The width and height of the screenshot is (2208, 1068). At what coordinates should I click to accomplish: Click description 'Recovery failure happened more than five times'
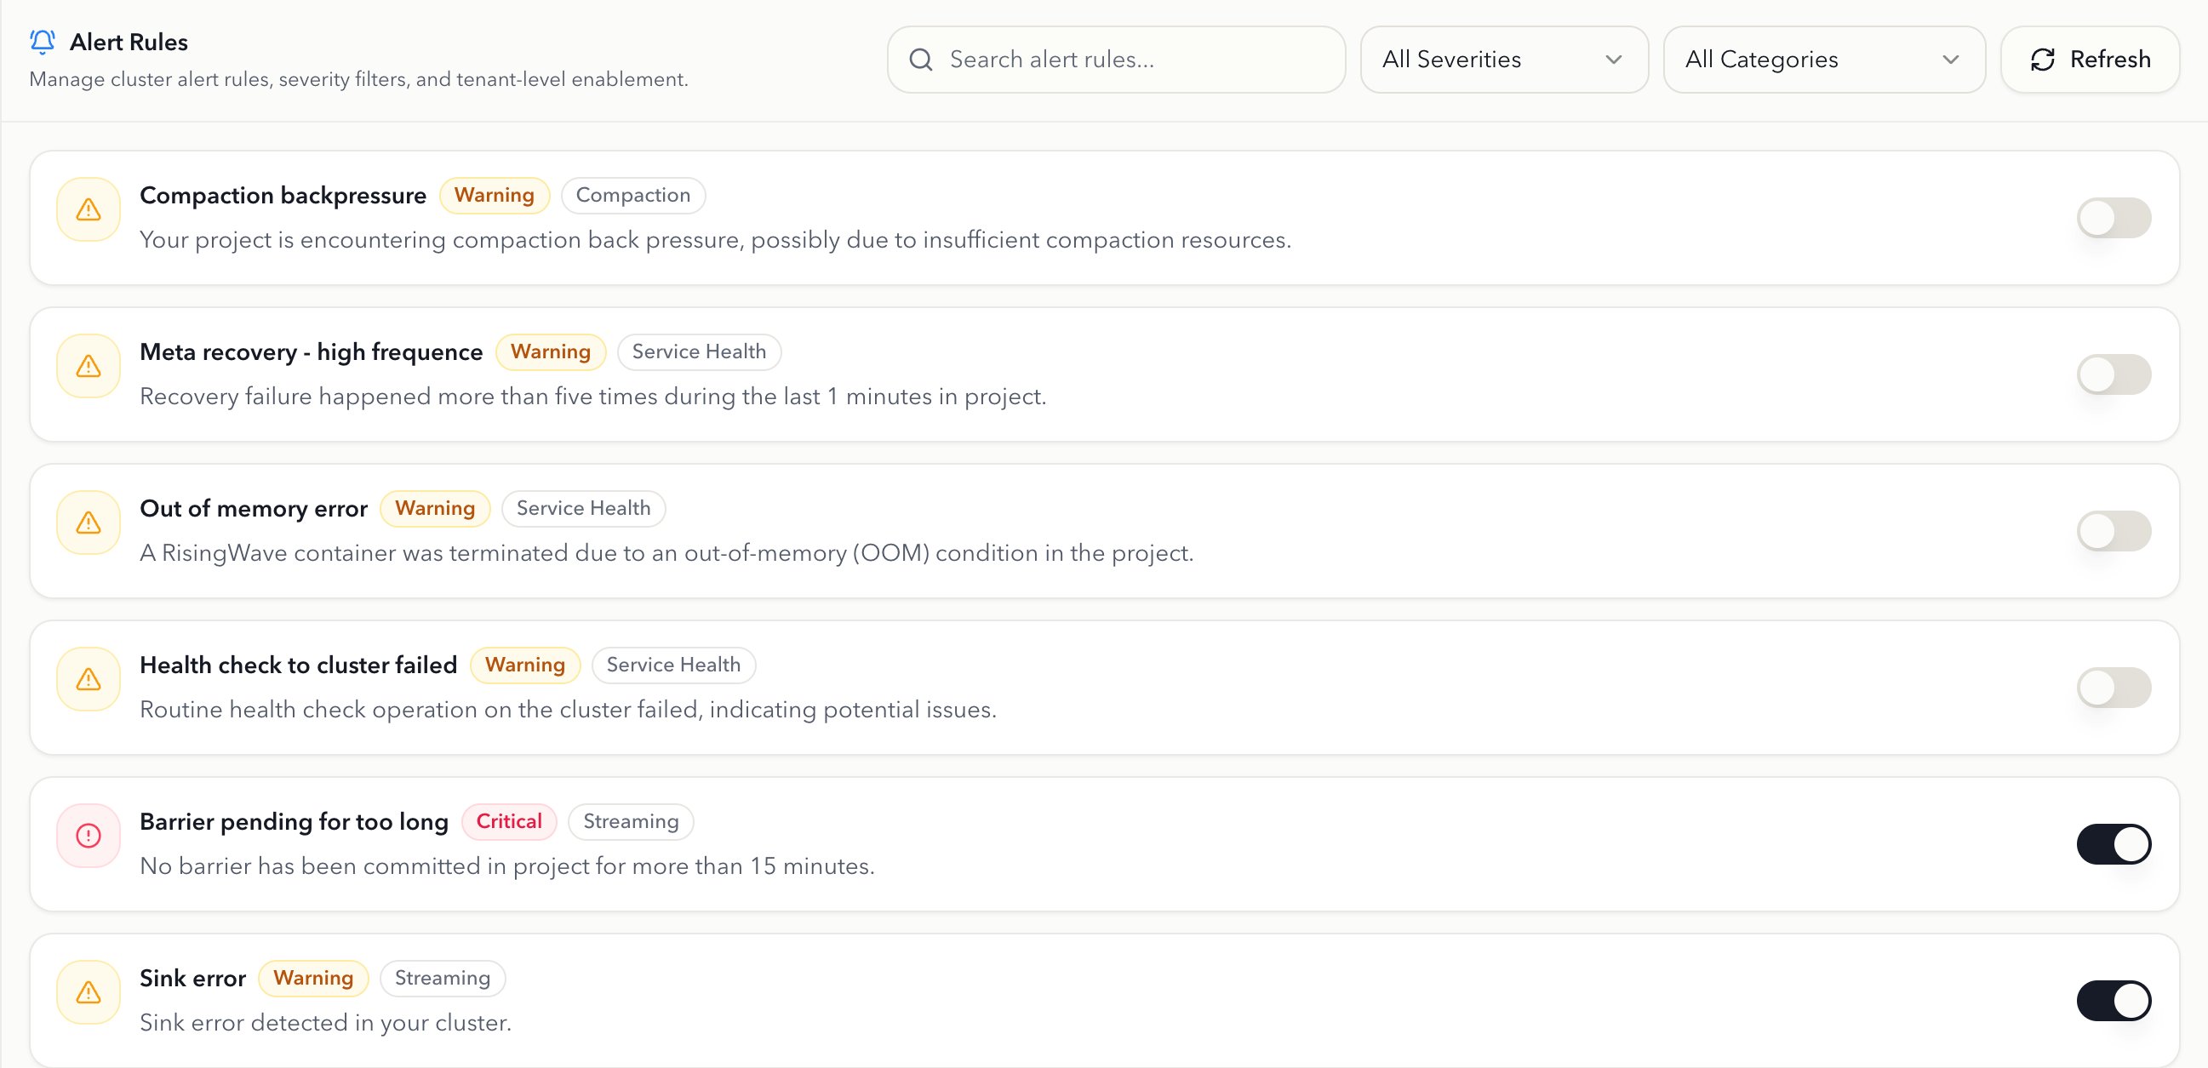click(593, 397)
